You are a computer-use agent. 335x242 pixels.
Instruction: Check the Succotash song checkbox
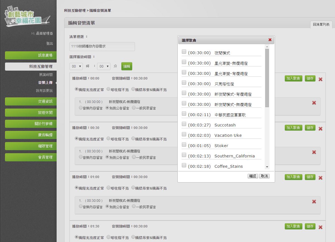(x=184, y=124)
